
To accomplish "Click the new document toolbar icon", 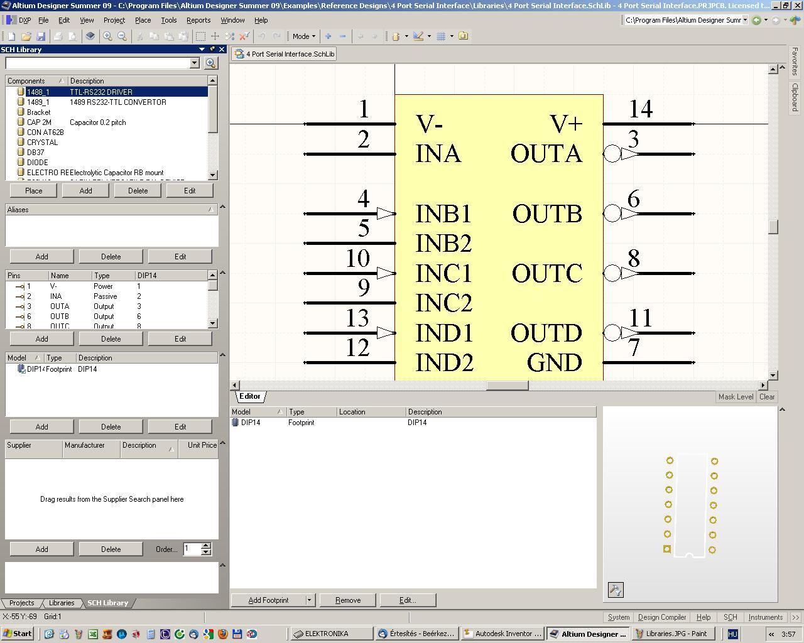I will click(x=12, y=36).
